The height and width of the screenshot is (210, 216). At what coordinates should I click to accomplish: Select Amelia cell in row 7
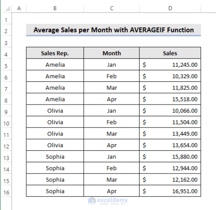pos(55,88)
